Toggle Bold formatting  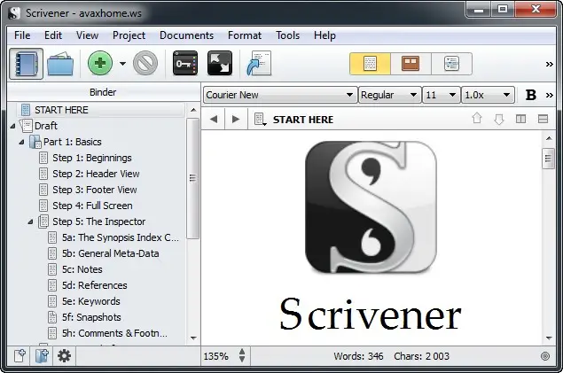(531, 95)
